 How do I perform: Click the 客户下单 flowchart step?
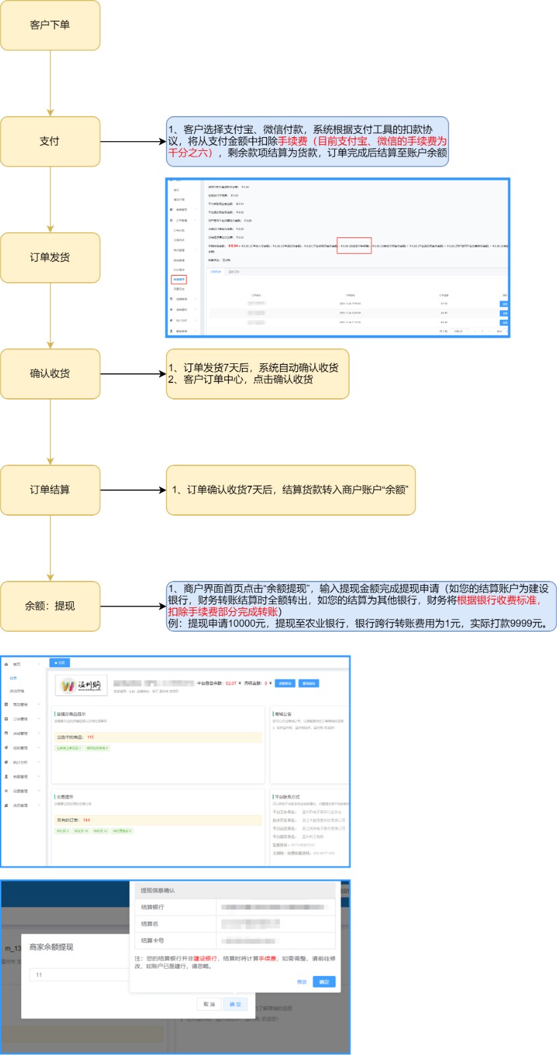(x=50, y=25)
